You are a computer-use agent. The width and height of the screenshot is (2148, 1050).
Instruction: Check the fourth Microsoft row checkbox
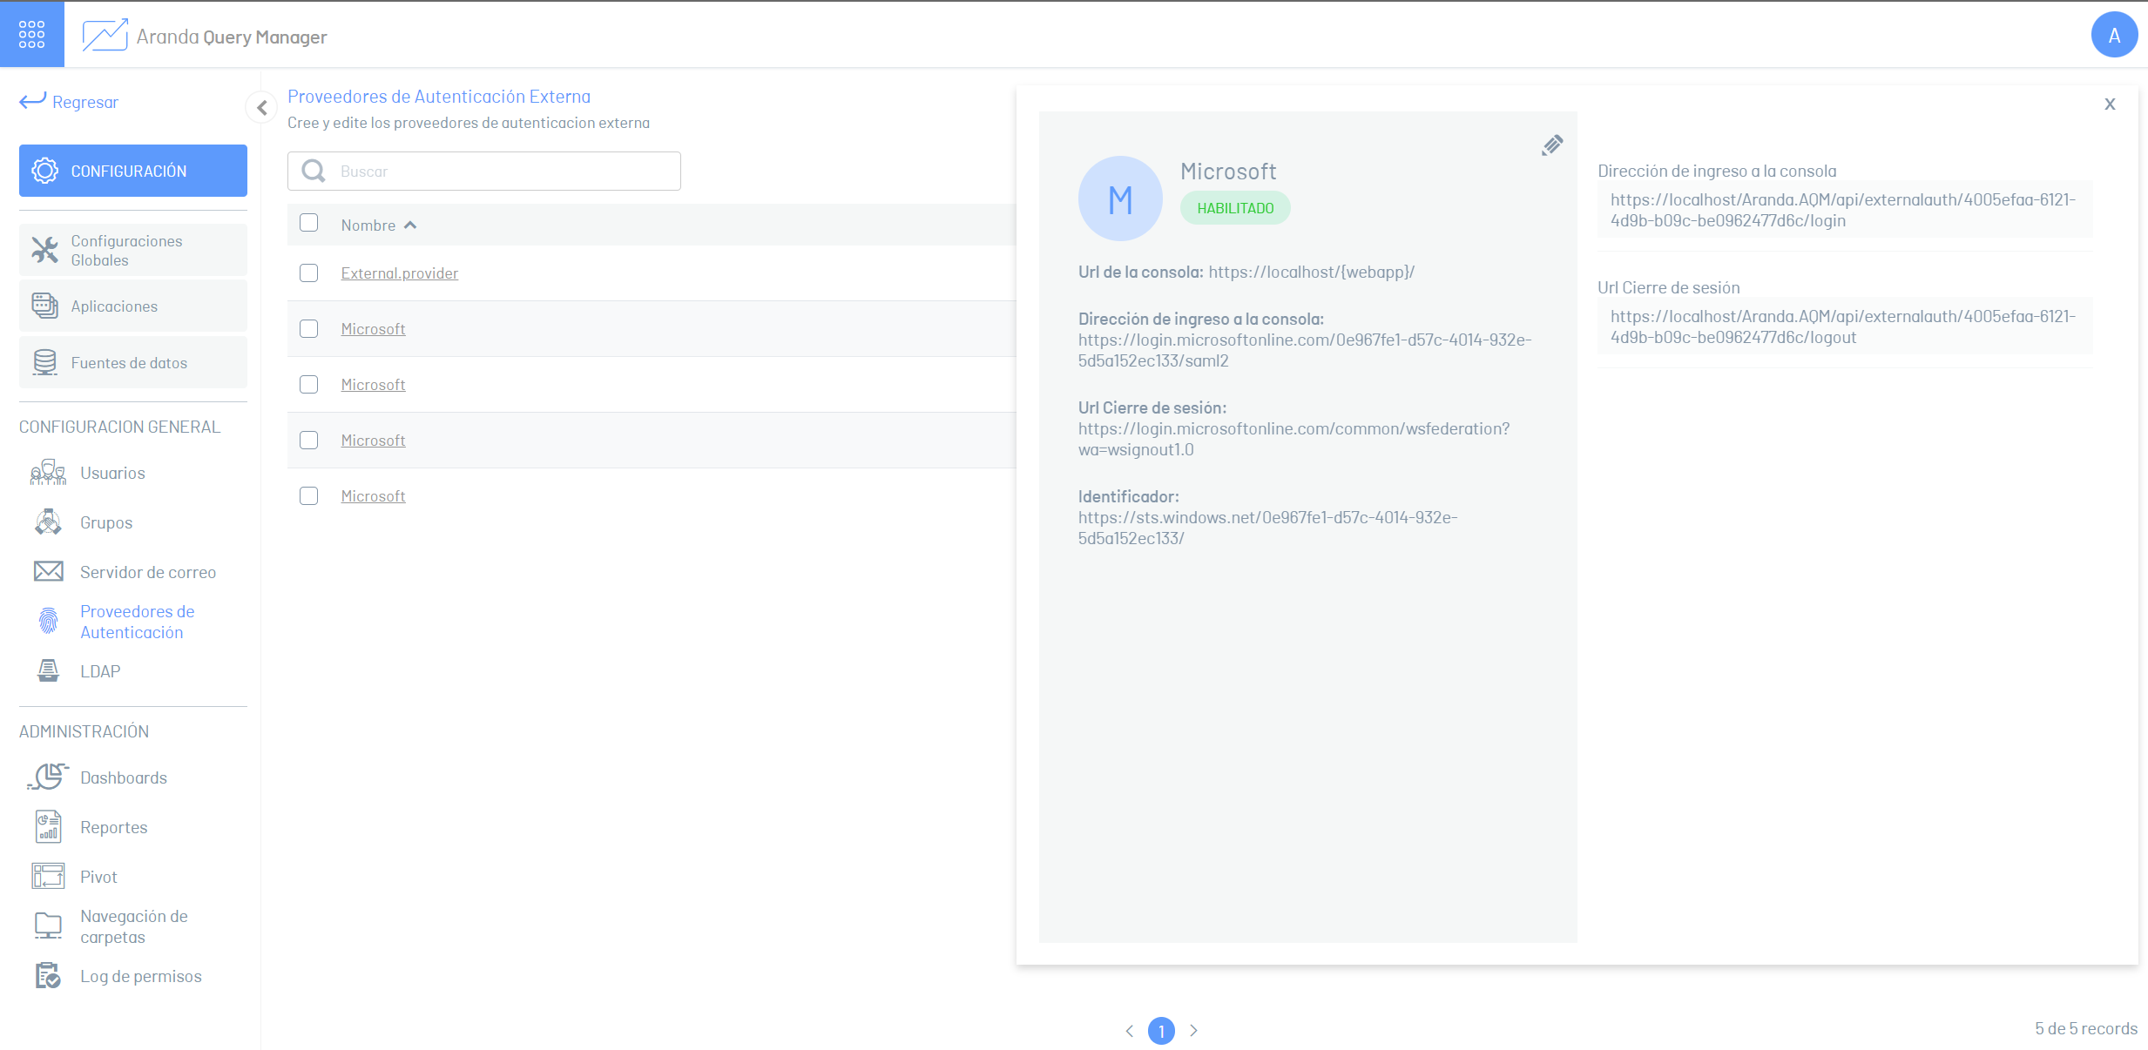click(308, 495)
